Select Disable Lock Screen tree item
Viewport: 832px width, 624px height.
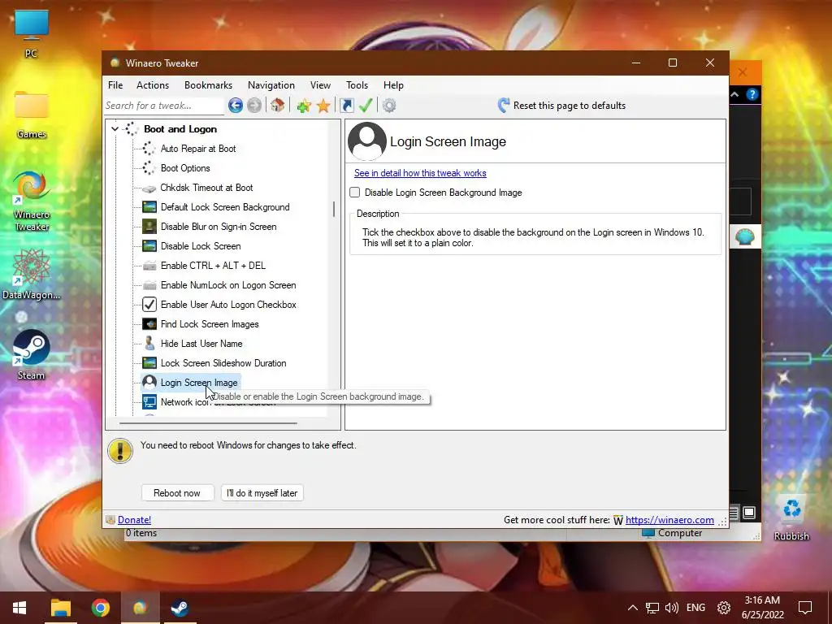(x=201, y=246)
